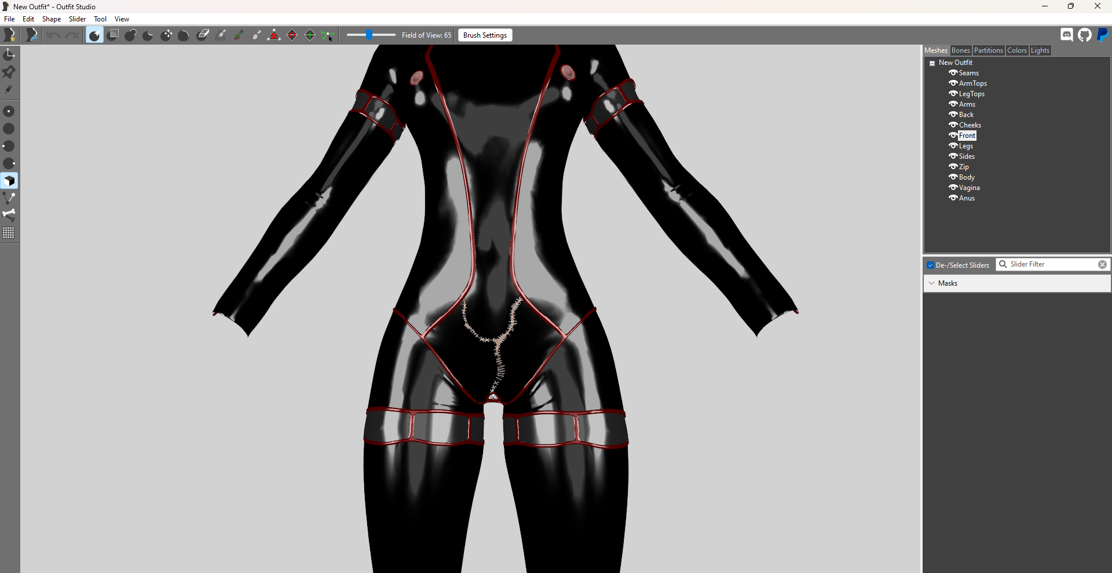
Task: Hide the Back mesh via eye icon
Action: 953,114
